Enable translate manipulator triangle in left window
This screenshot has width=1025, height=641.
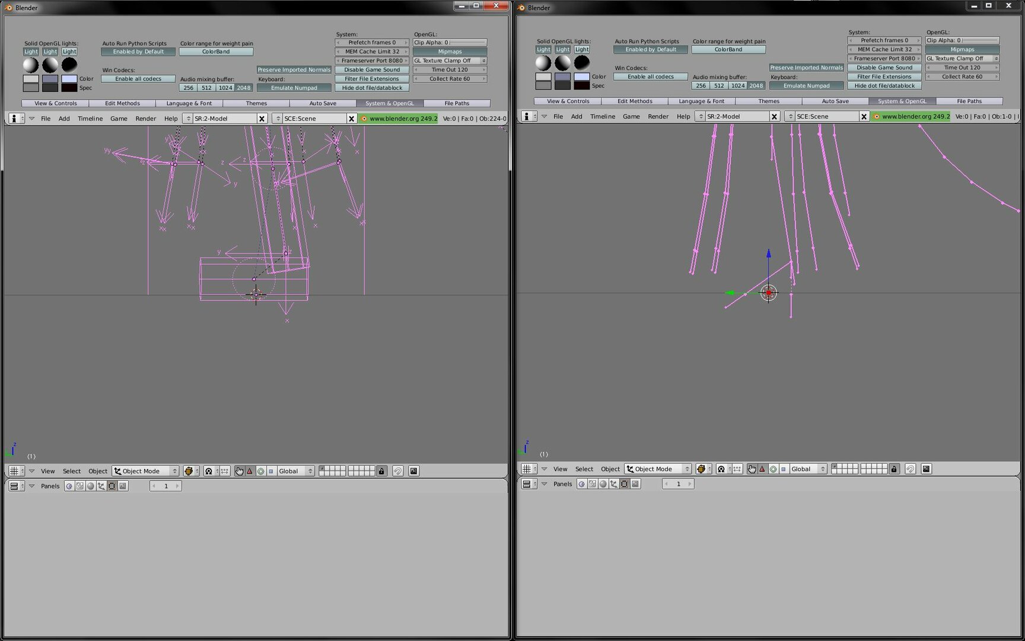[x=250, y=471]
